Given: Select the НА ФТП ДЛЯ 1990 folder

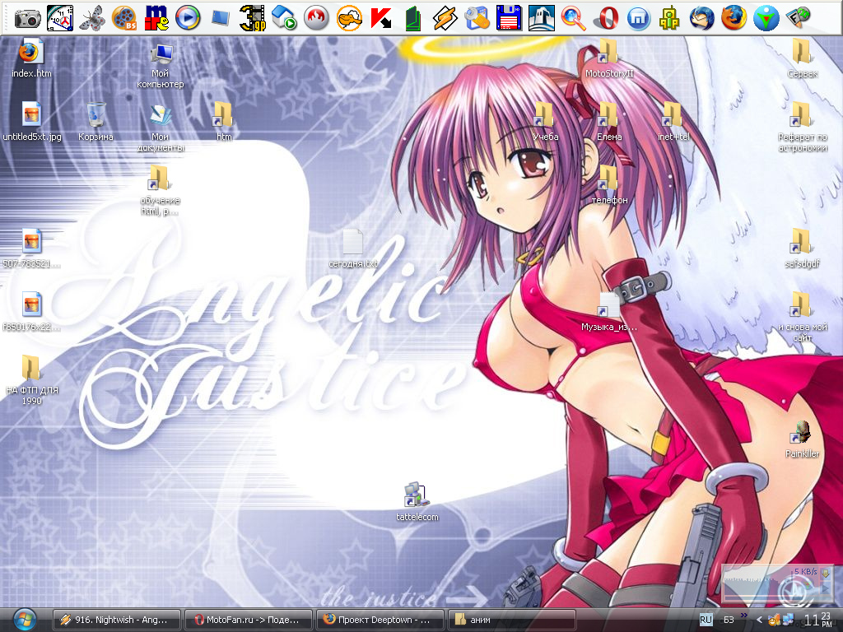Looking at the screenshot, I should tap(32, 381).
